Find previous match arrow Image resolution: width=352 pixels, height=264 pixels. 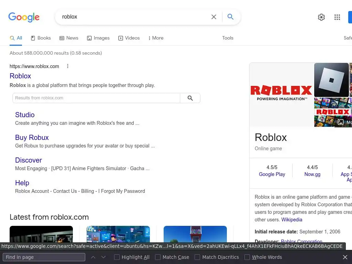pos(93,257)
